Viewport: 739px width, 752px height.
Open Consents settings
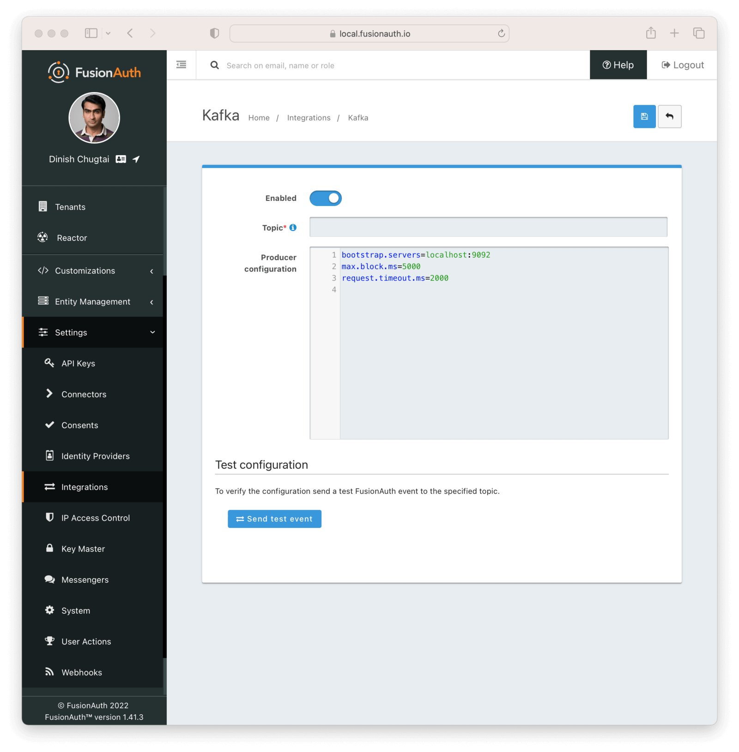click(92, 425)
